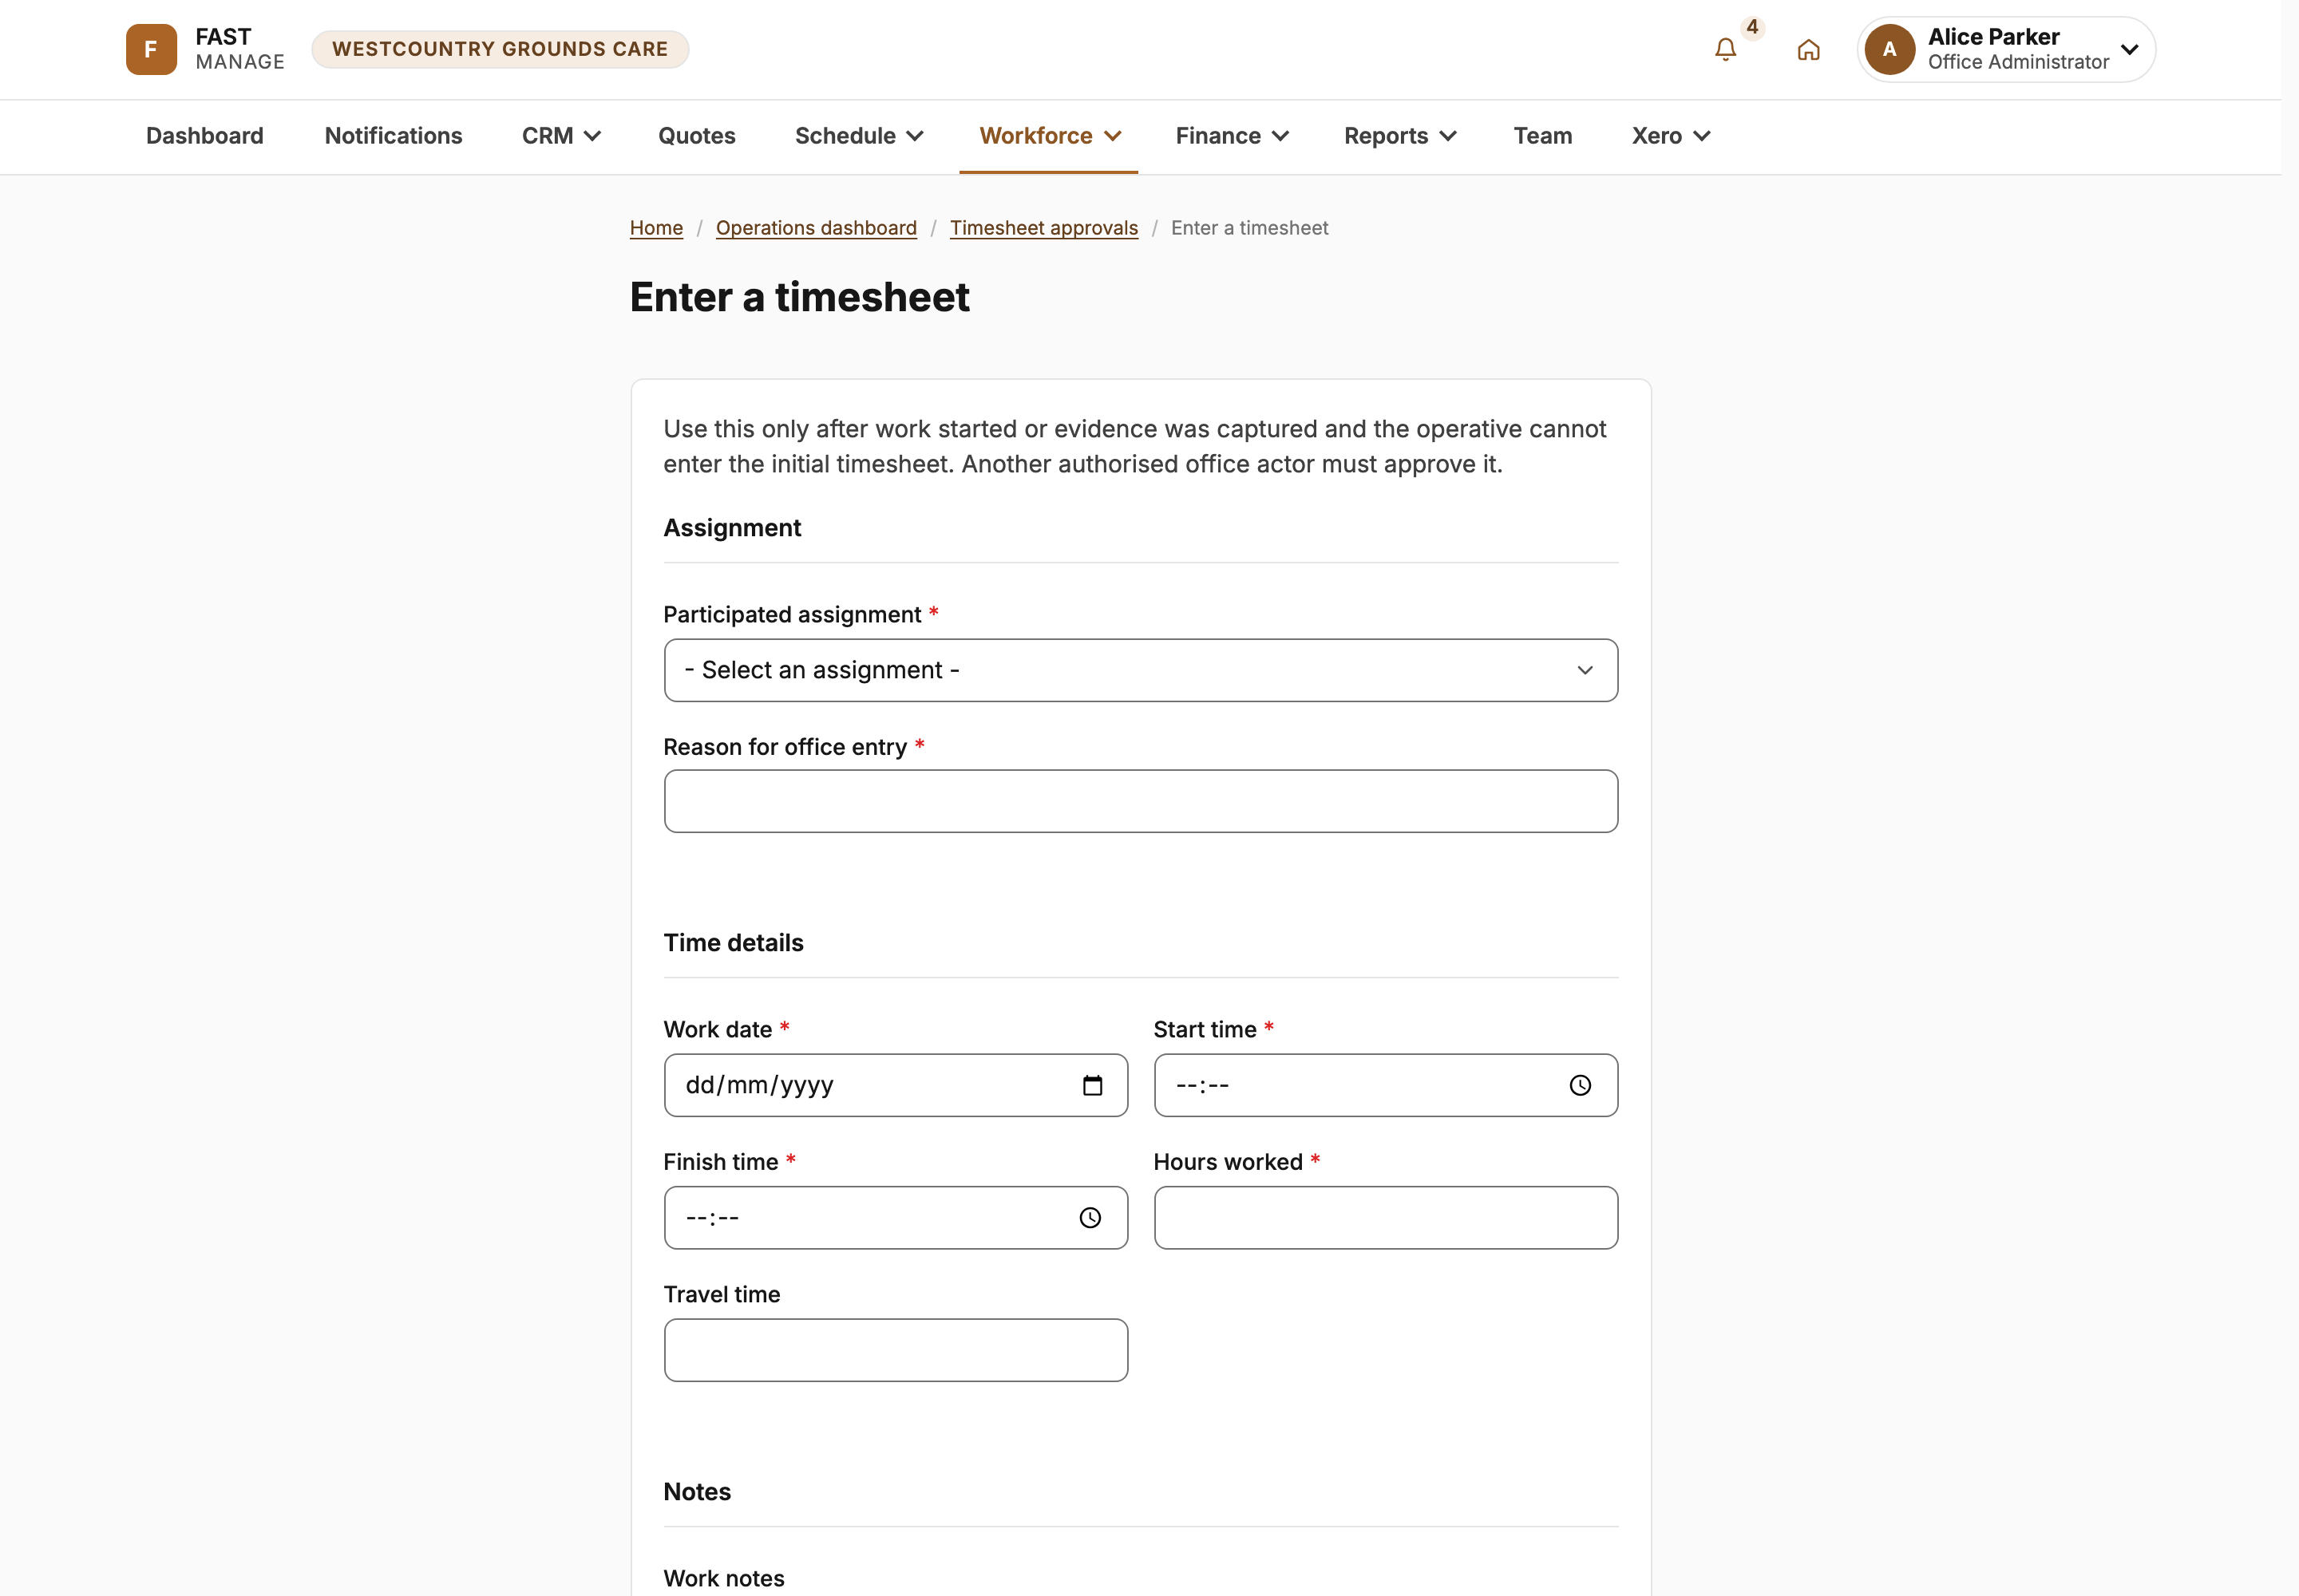Follow the Home breadcrumb link
2299x1596 pixels.
pyautogui.click(x=656, y=228)
